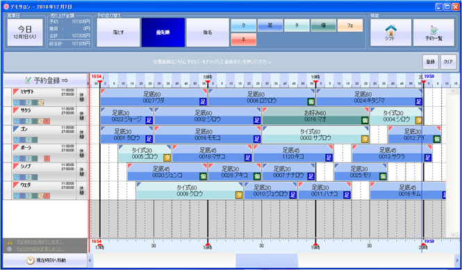Click the 登録 register button

pos(431,62)
